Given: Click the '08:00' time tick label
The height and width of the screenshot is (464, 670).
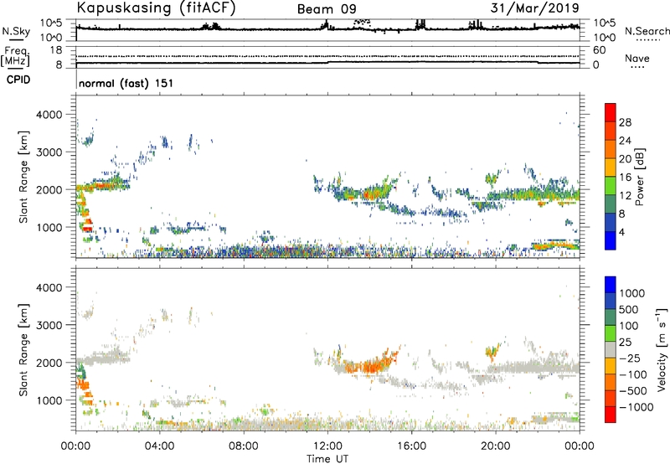Looking at the screenshot, I should tap(244, 446).
